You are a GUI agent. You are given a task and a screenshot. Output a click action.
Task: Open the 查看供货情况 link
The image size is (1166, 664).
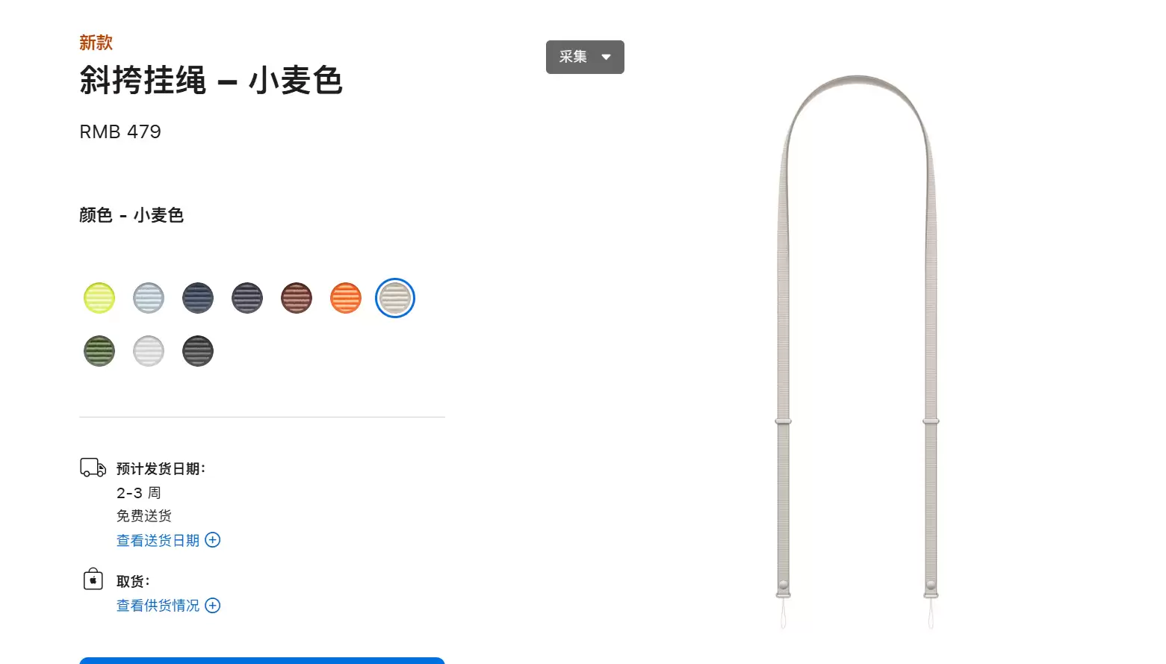point(158,606)
